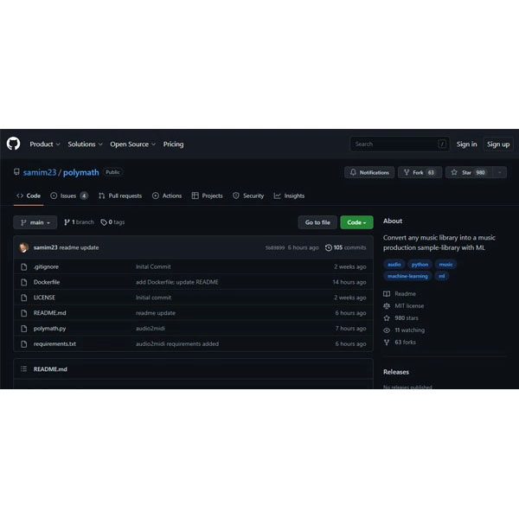Click the machine-learning topic tag

407,276
